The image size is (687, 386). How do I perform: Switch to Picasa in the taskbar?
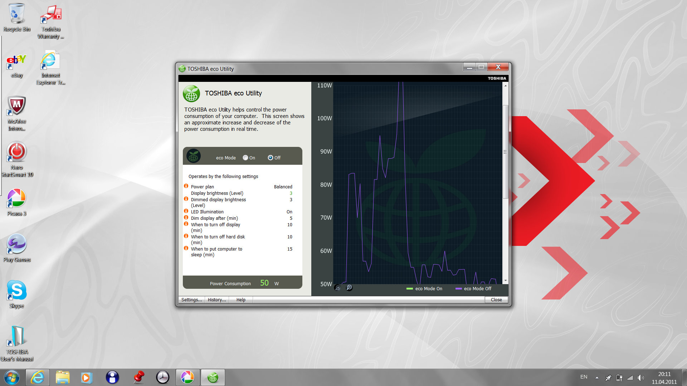click(x=187, y=377)
